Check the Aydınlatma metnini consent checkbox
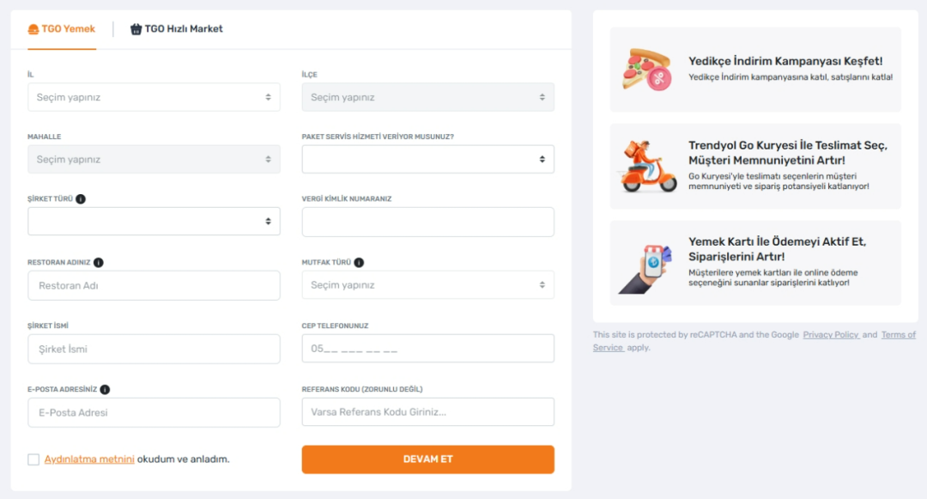Screen dimensions: 927x499 pyautogui.click(x=33, y=459)
